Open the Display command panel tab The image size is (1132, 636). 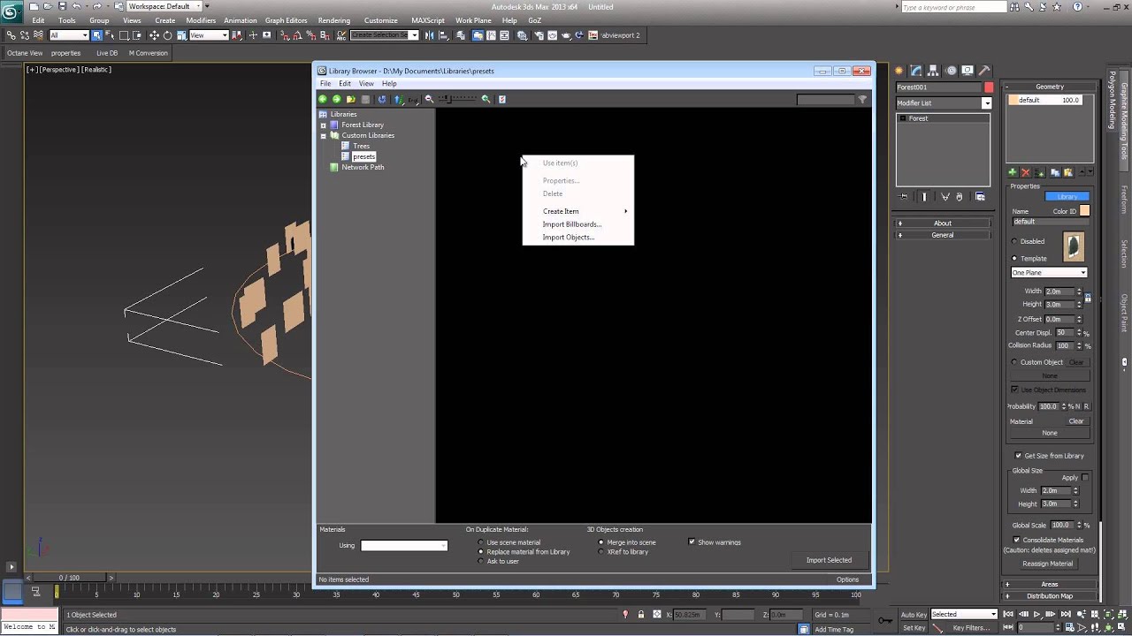pyautogui.click(x=968, y=71)
